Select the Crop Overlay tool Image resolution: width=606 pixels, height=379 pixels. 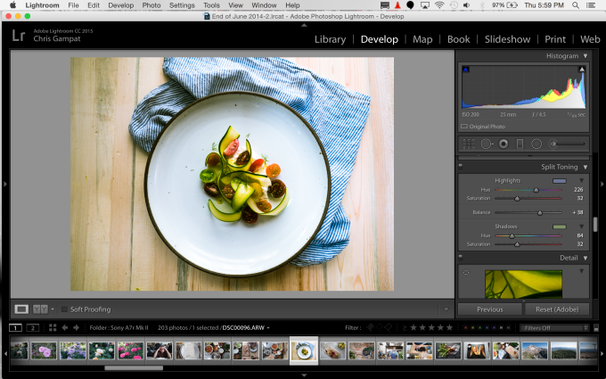[x=469, y=144]
